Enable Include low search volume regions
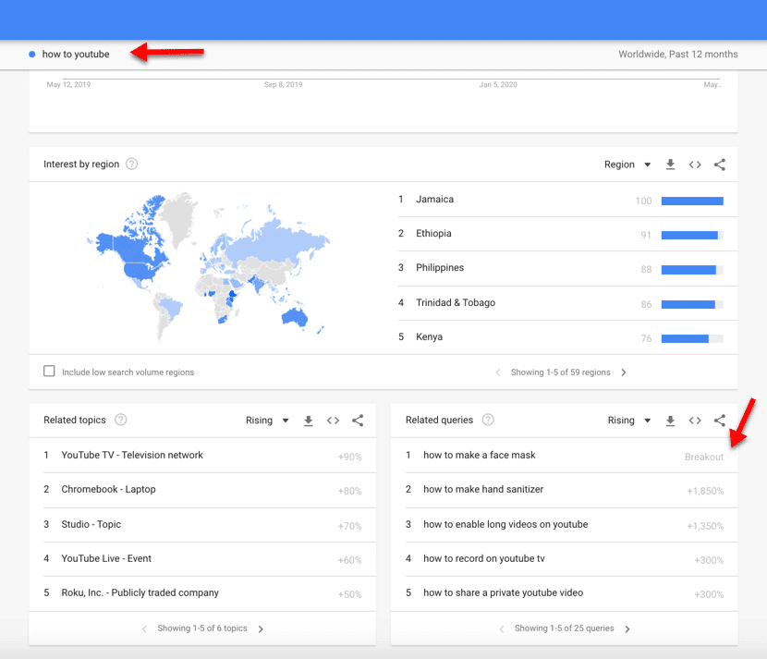 (x=49, y=371)
